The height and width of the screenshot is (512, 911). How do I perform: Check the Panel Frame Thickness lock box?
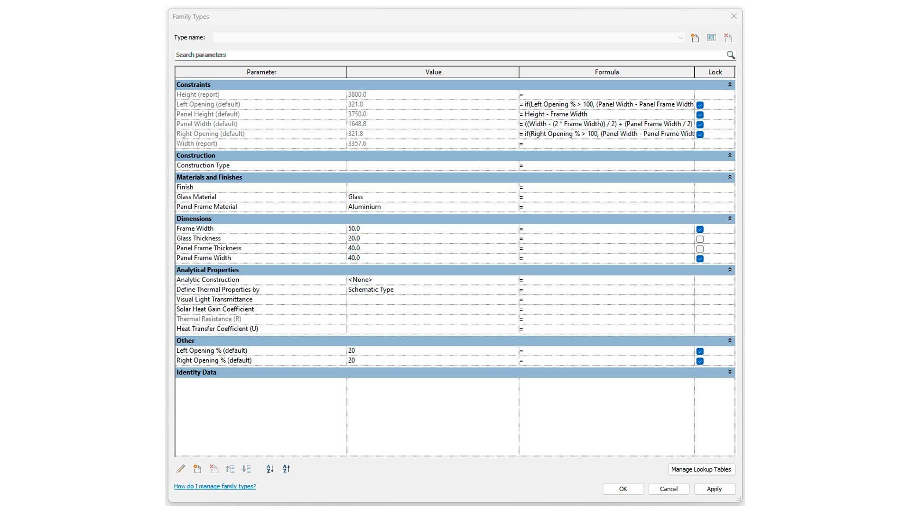point(700,249)
